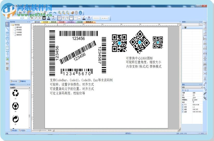This screenshot has height=141, width=214.
Task: Click the third magnifier zoom-fit icon
Action: (x=67, y=13)
